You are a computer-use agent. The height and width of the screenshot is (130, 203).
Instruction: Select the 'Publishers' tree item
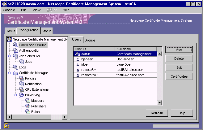[39, 106]
